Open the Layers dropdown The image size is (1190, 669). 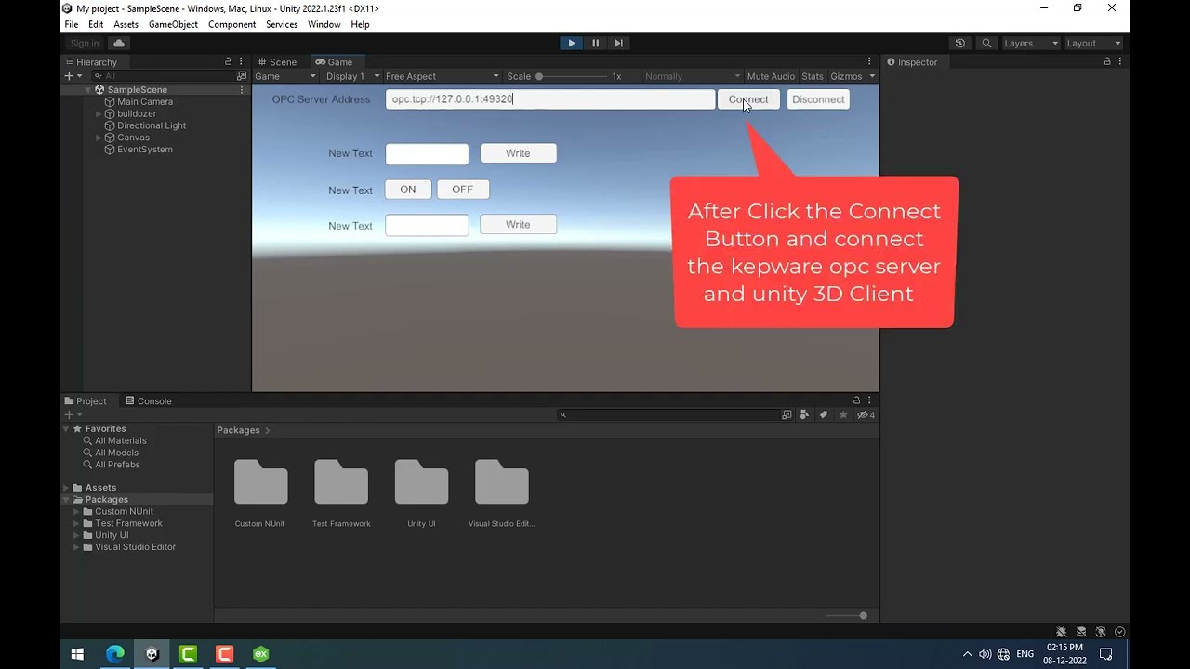1030,43
